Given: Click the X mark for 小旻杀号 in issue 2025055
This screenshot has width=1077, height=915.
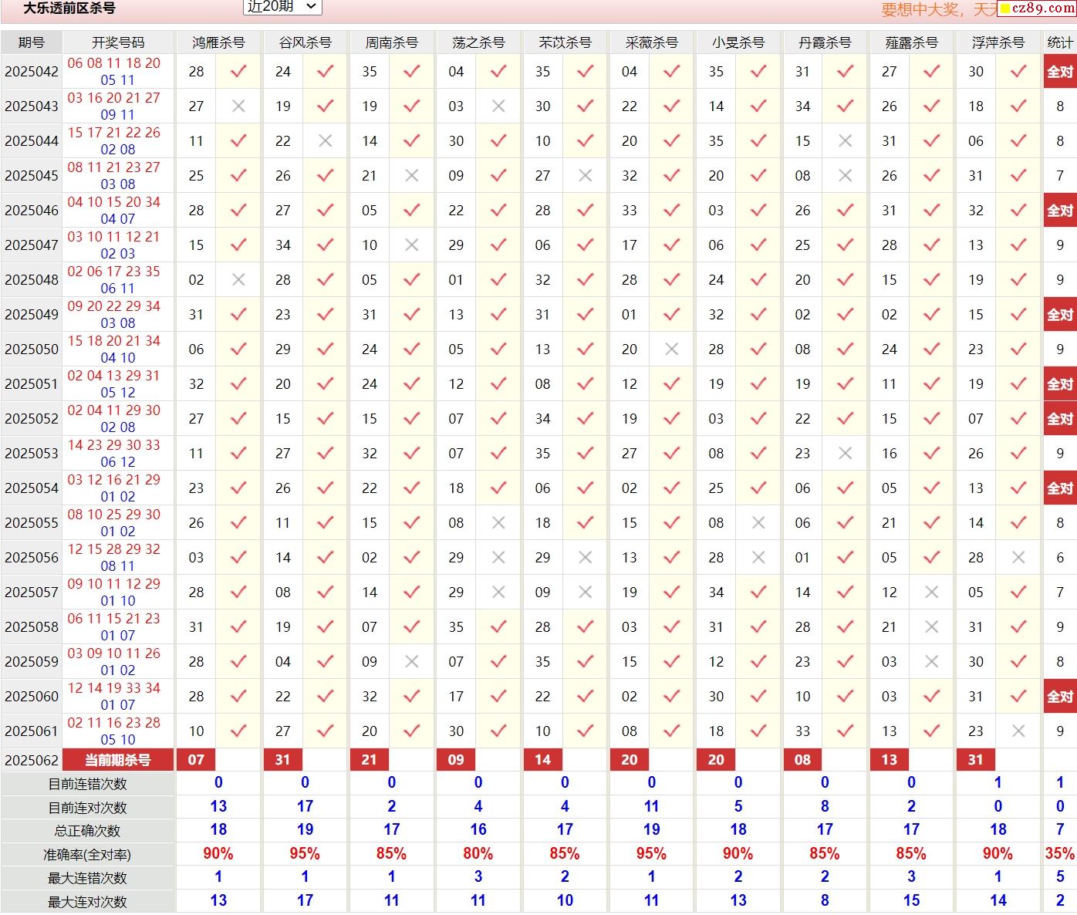Looking at the screenshot, I should click(x=758, y=523).
